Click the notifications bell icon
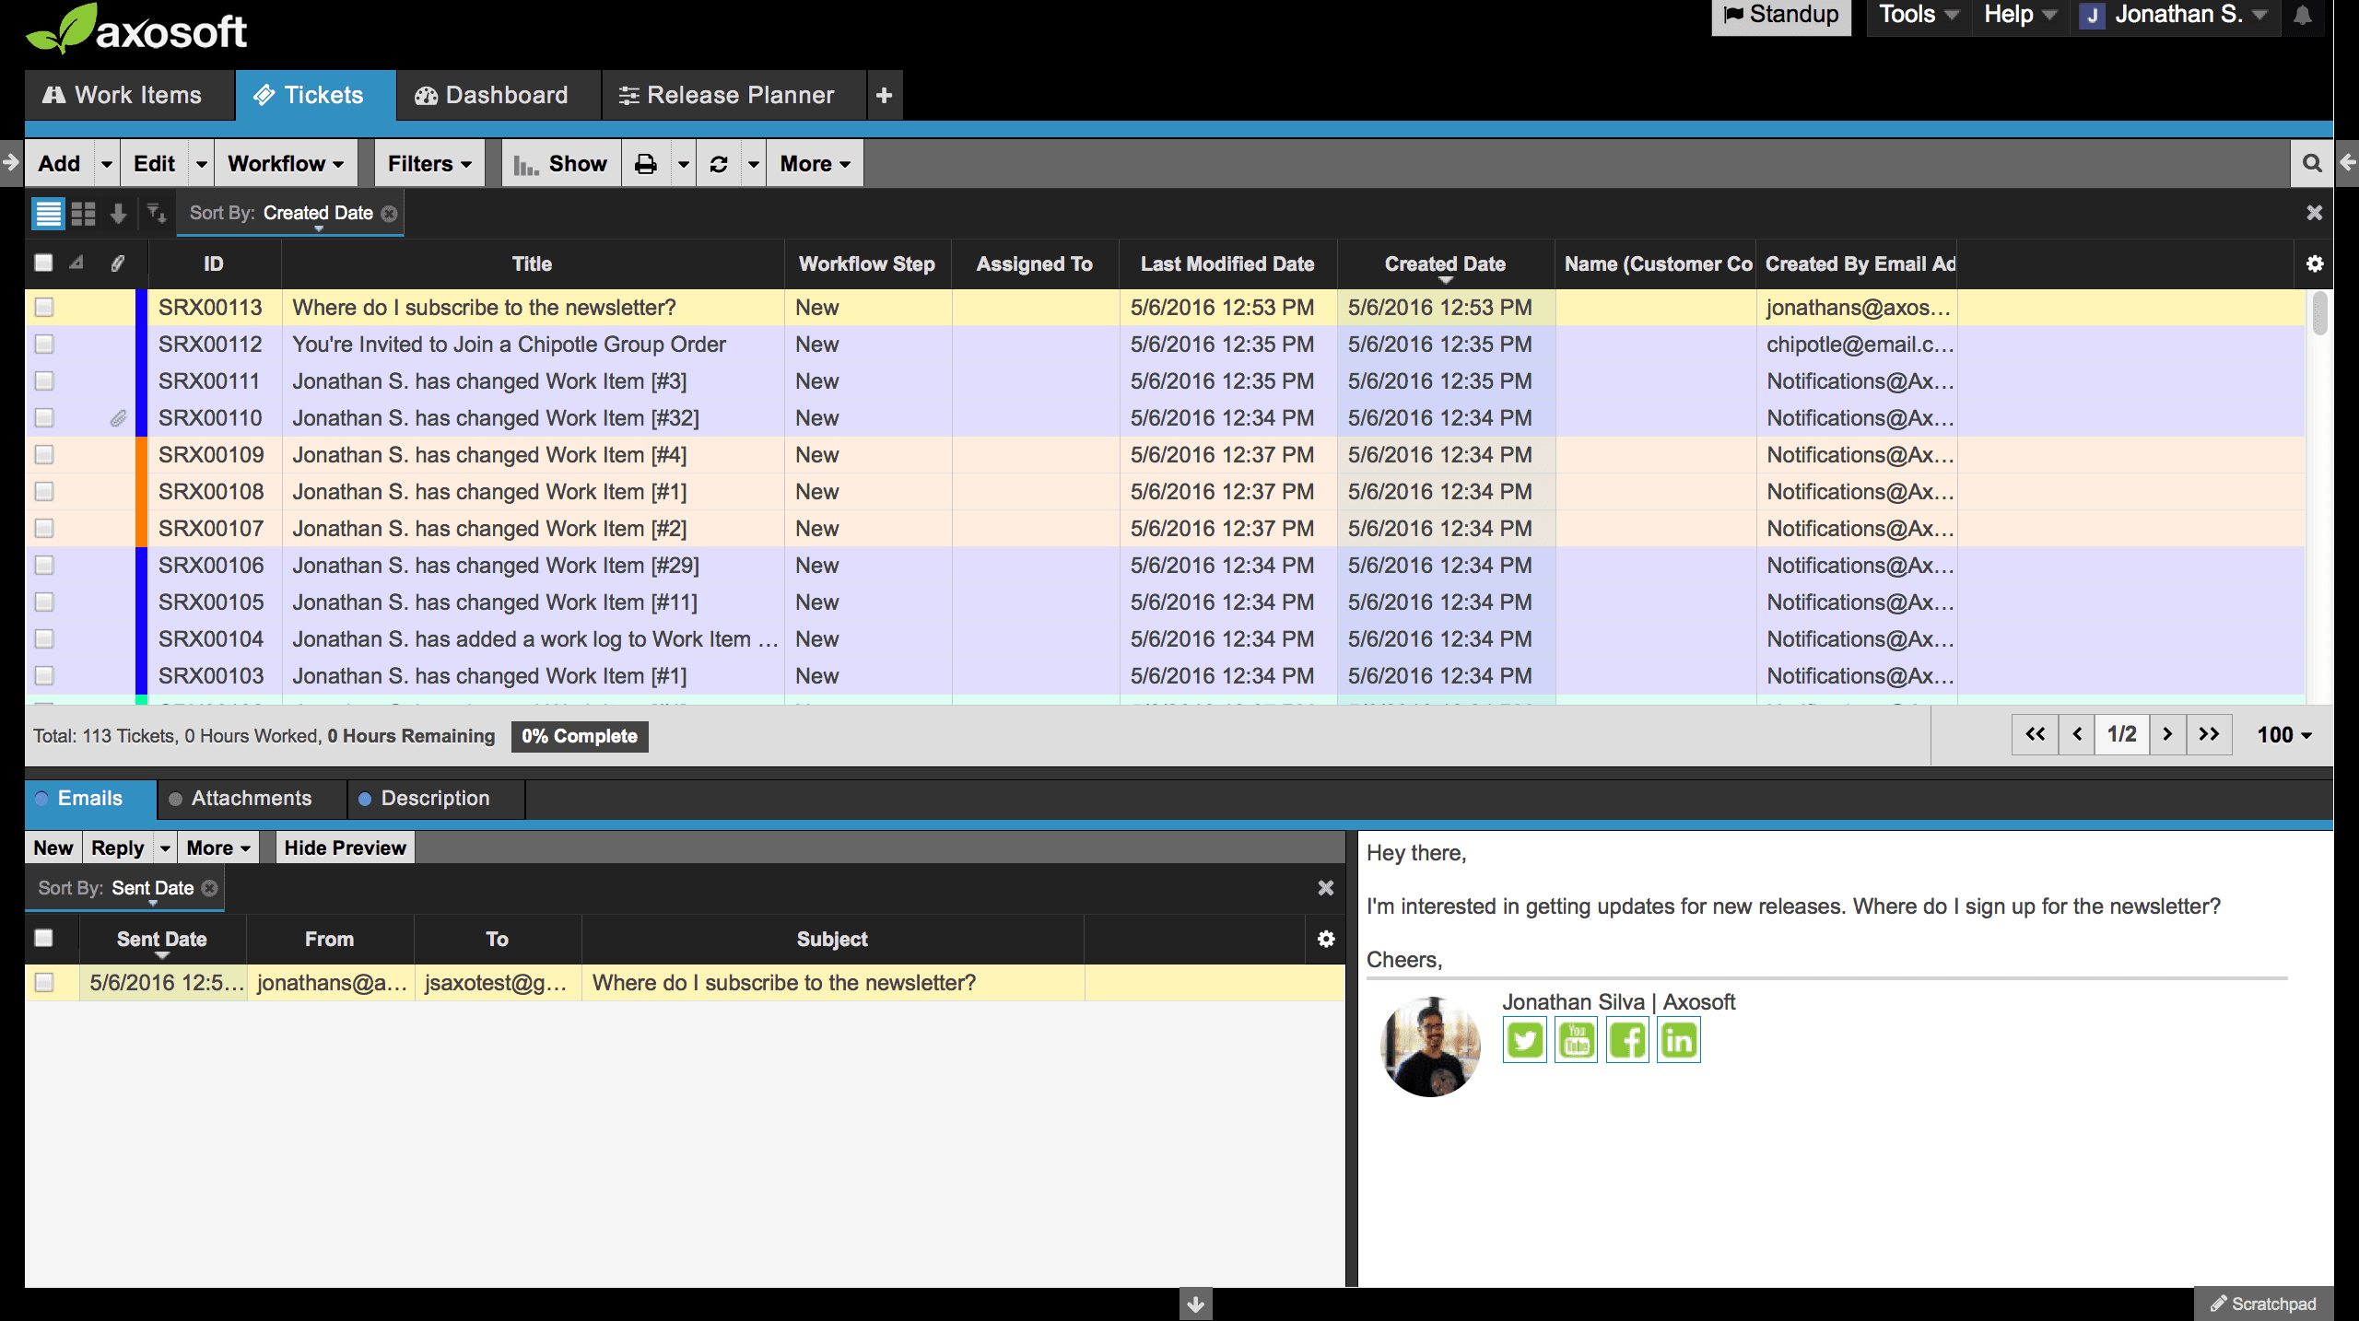 (2303, 16)
